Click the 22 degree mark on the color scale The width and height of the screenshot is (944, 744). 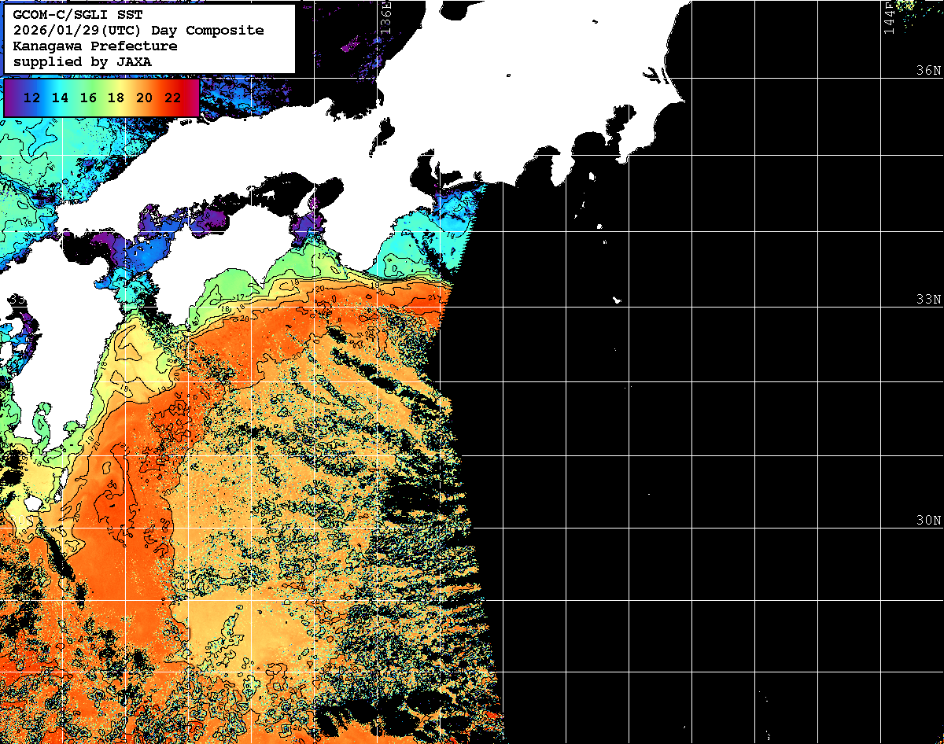tap(172, 98)
